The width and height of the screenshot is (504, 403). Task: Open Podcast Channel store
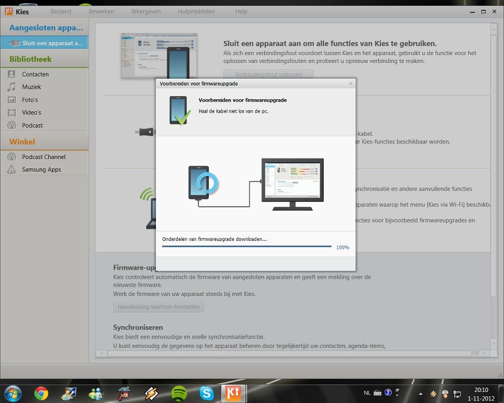[x=45, y=157]
